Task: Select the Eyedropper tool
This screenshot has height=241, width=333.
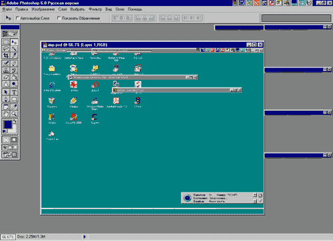Action: [x=14, y=107]
